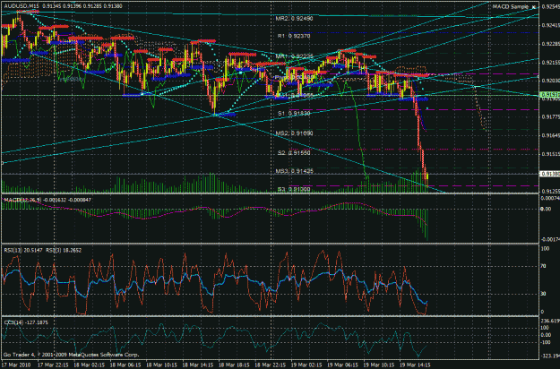Click the MACD indicator values label
This screenshot has height=369, width=560.
(47, 200)
